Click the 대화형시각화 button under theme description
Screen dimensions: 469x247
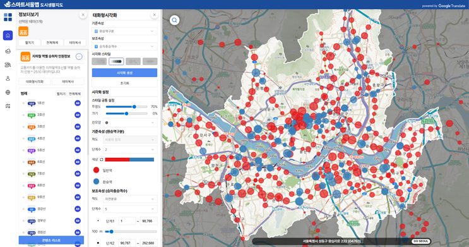[x=35, y=81]
